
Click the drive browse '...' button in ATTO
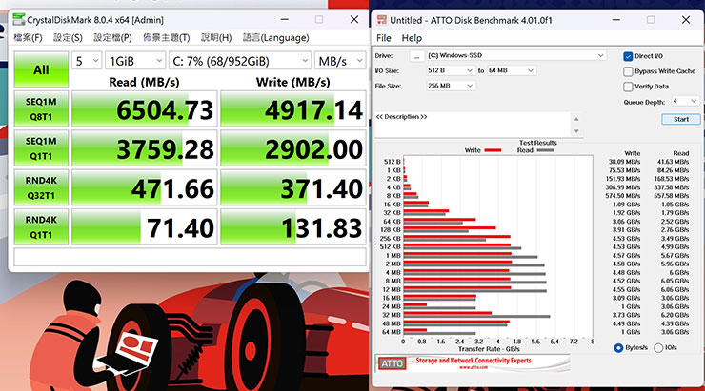pos(416,56)
